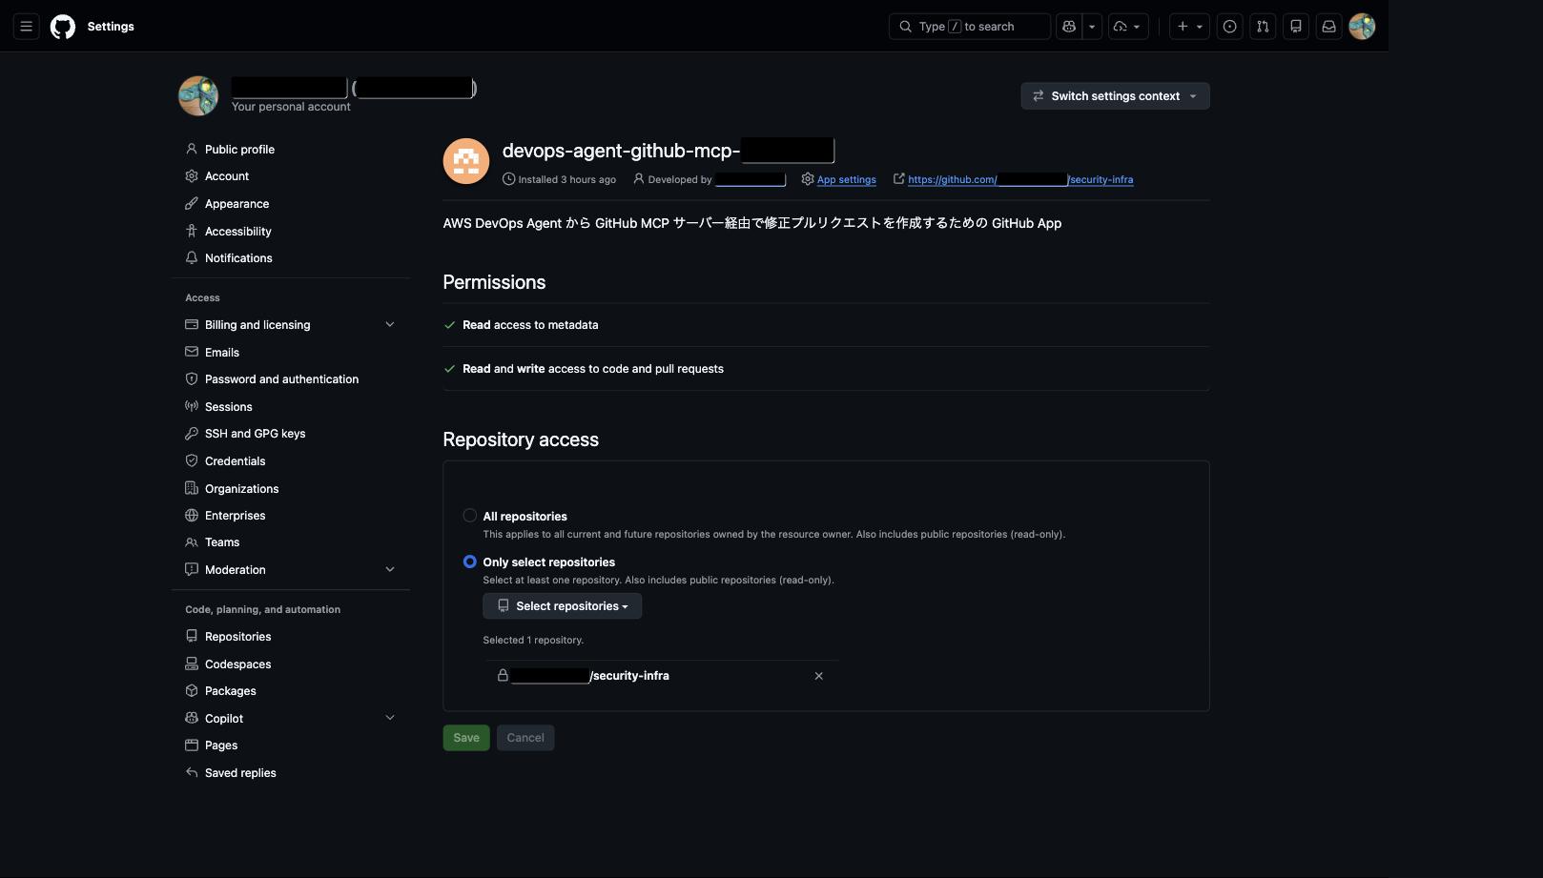Click the broadcast icon for Sessions
The height and width of the screenshot is (878, 1543).
(192, 407)
